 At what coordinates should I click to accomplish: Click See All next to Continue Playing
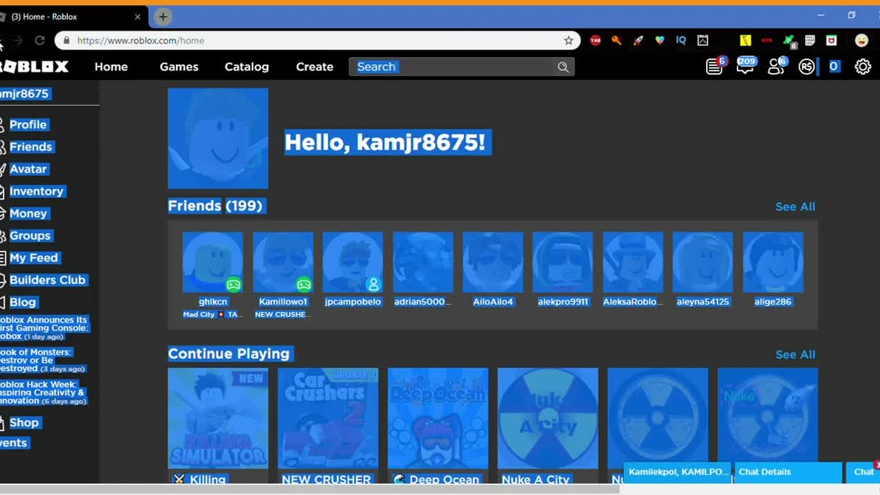[x=795, y=355]
